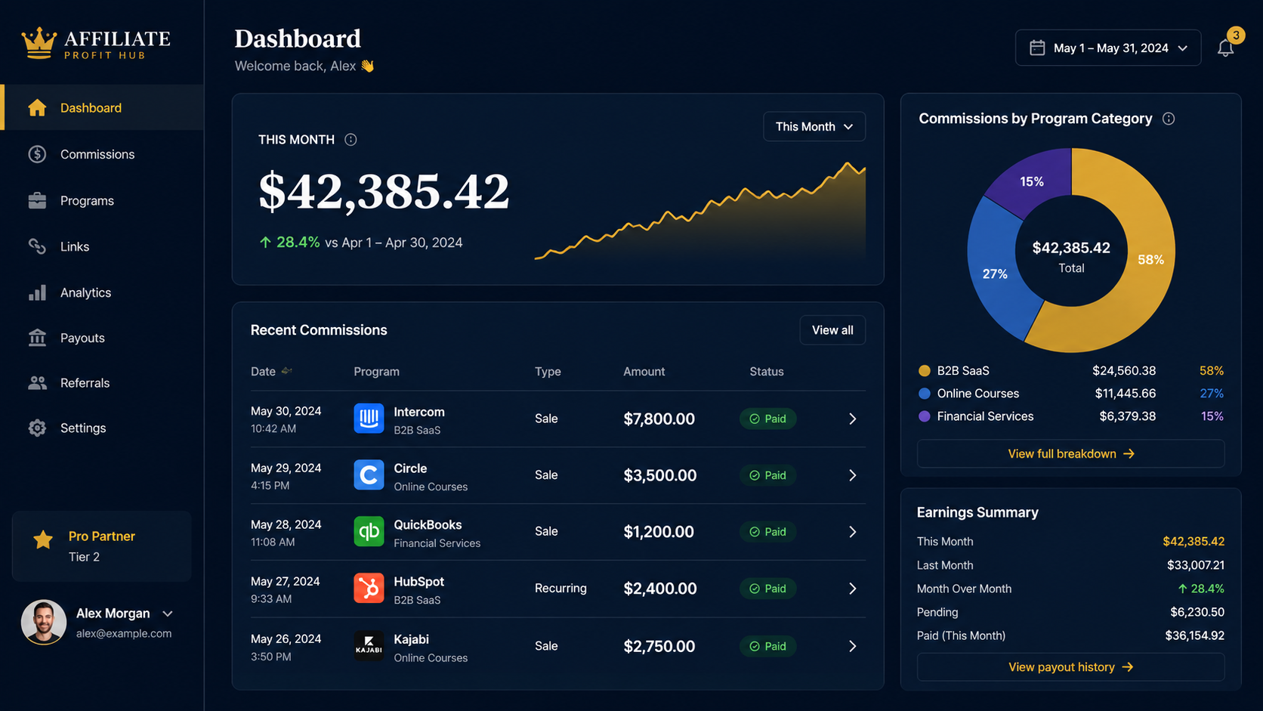This screenshot has width=1263, height=711.
Task: Go to Dashboard in the sidebar
Action: [102, 108]
